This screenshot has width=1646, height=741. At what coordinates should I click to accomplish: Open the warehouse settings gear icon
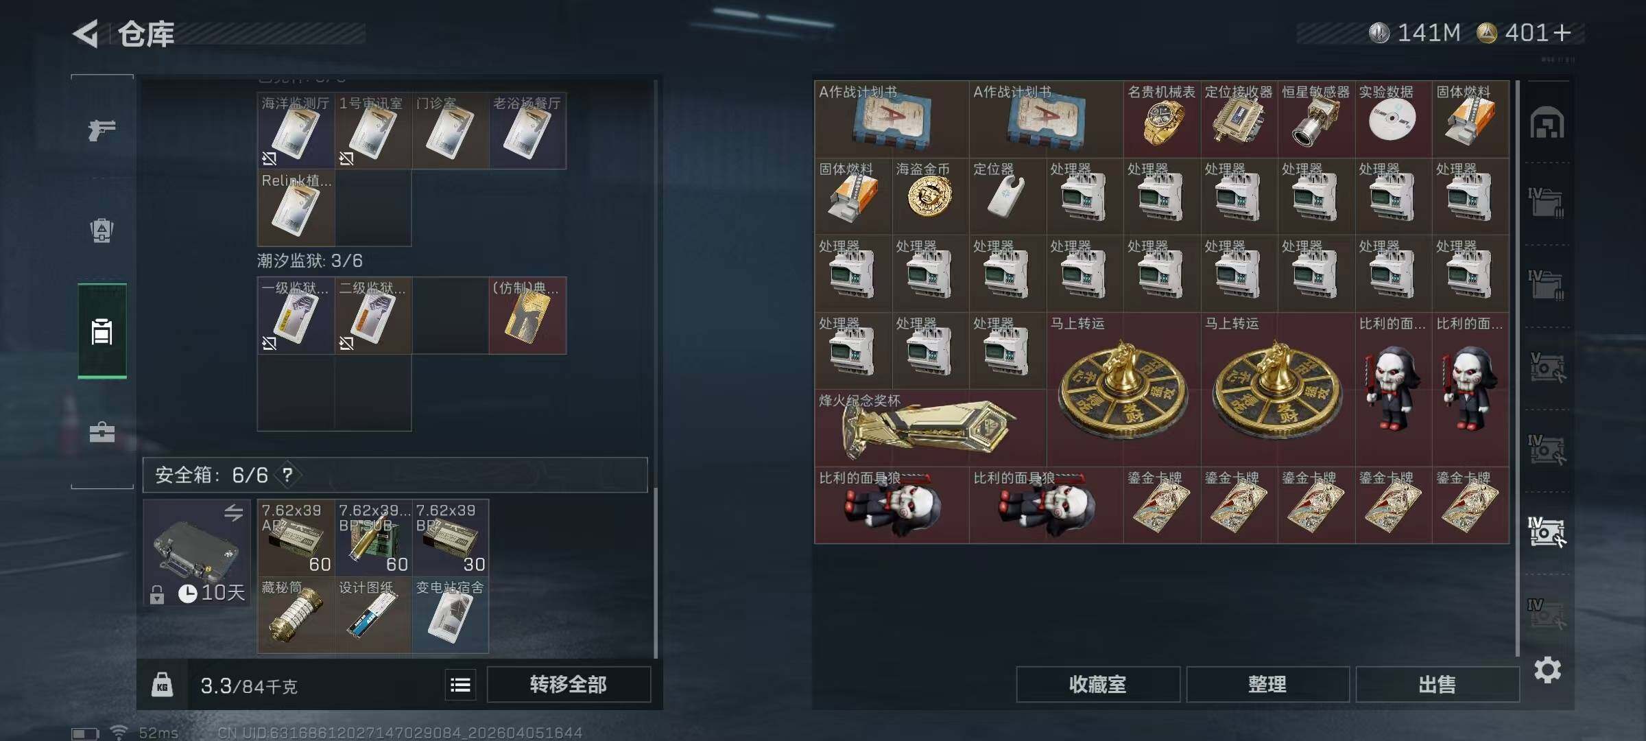pos(1547,670)
